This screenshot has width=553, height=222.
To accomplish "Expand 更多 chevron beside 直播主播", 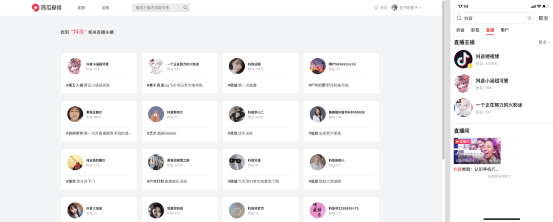I will 549,42.
